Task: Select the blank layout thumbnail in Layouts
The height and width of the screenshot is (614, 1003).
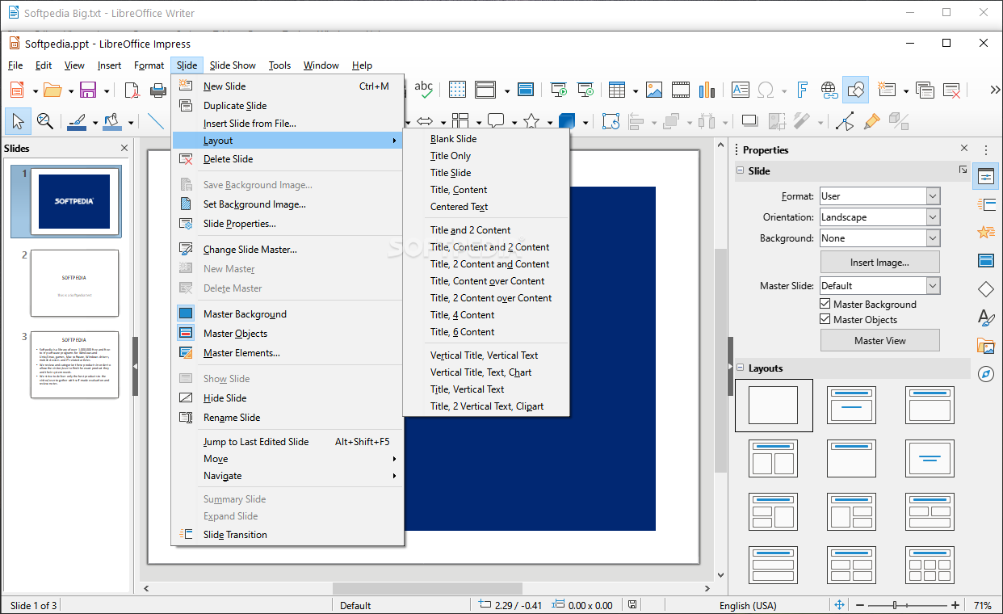Action: (x=774, y=406)
